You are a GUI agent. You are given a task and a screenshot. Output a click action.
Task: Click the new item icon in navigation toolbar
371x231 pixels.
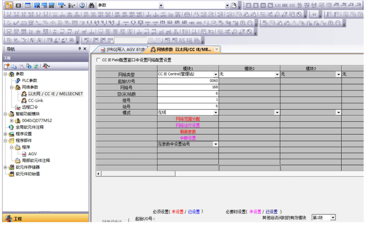pyautogui.click(x=7, y=66)
